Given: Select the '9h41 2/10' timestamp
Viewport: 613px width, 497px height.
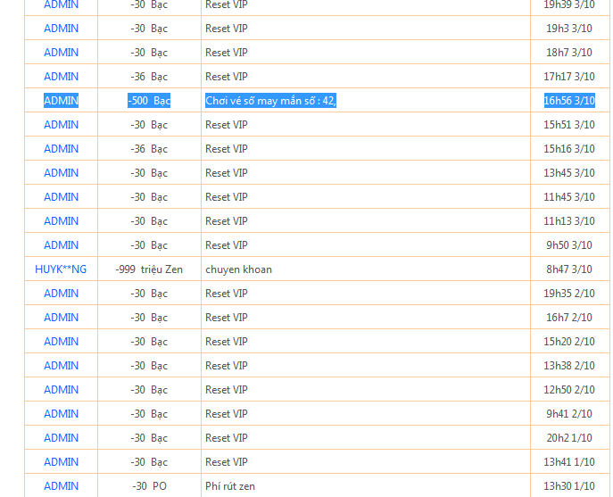Looking at the screenshot, I should pos(569,414).
